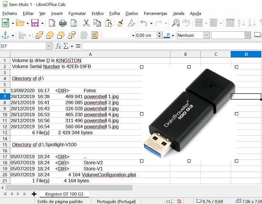262x204 pixels.
Task: Expand the Name Box dropdown
Action: [x=49, y=46]
